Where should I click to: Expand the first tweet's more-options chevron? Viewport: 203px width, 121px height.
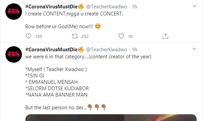coord(194,6)
